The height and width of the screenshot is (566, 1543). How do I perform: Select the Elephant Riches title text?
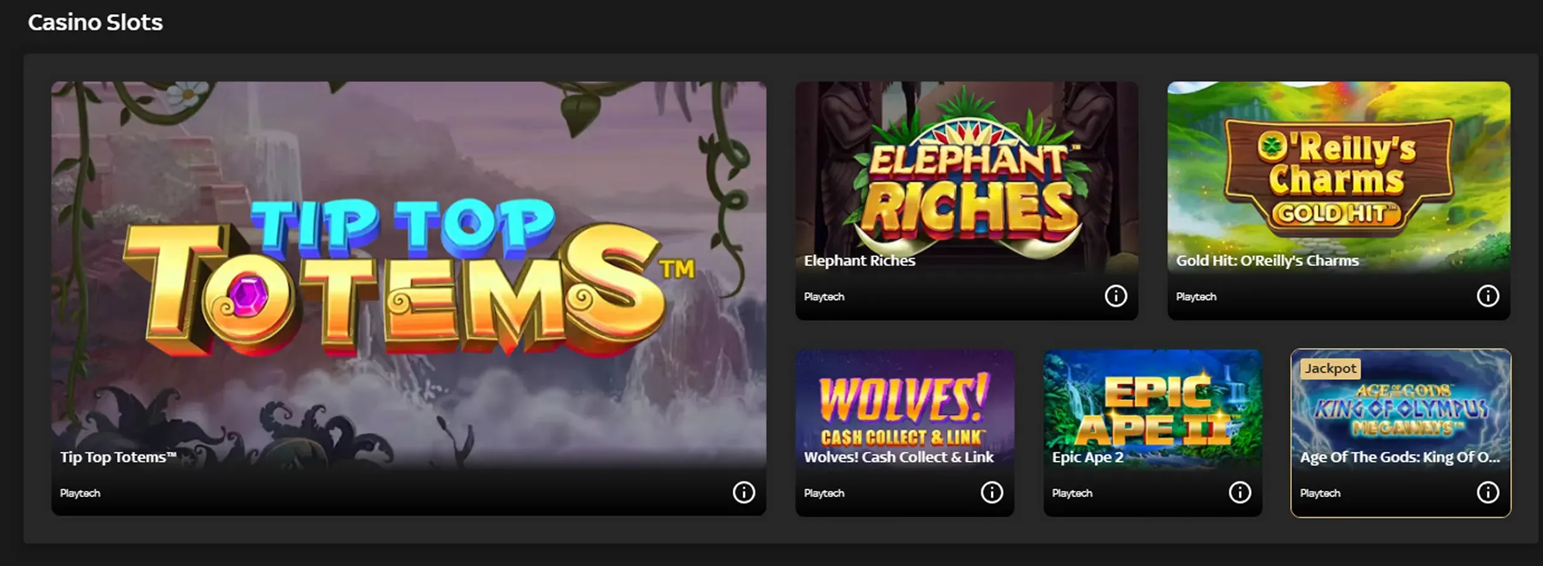click(x=860, y=261)
